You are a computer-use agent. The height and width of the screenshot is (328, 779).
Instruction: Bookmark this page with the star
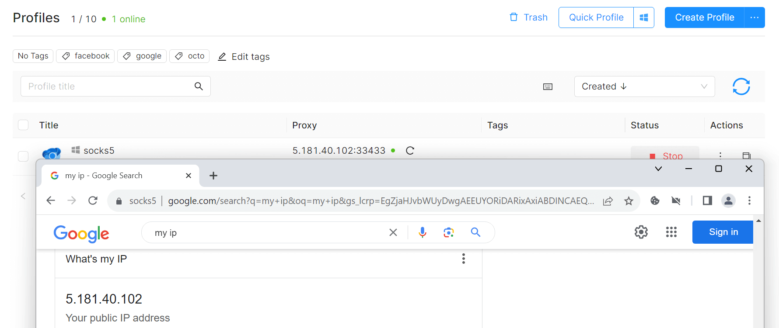tap(629, 201)
